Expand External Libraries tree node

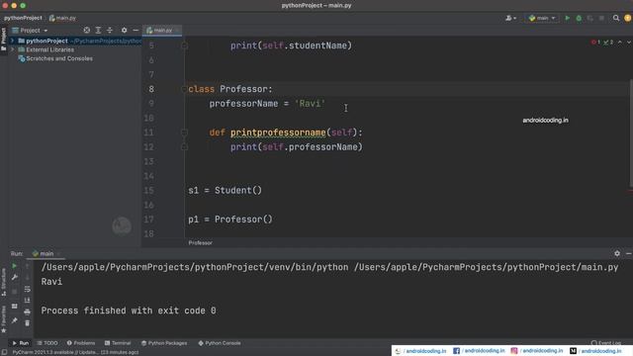(13, 49)
